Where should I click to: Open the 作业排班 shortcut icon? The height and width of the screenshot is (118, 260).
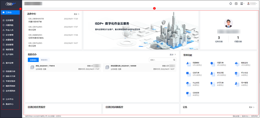point(188,84)
